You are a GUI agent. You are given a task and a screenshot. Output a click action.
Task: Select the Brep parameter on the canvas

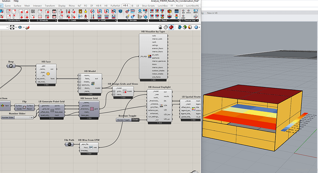click(11, 66)
